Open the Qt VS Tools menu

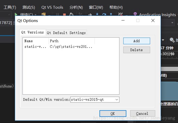(x=52, y=7)
